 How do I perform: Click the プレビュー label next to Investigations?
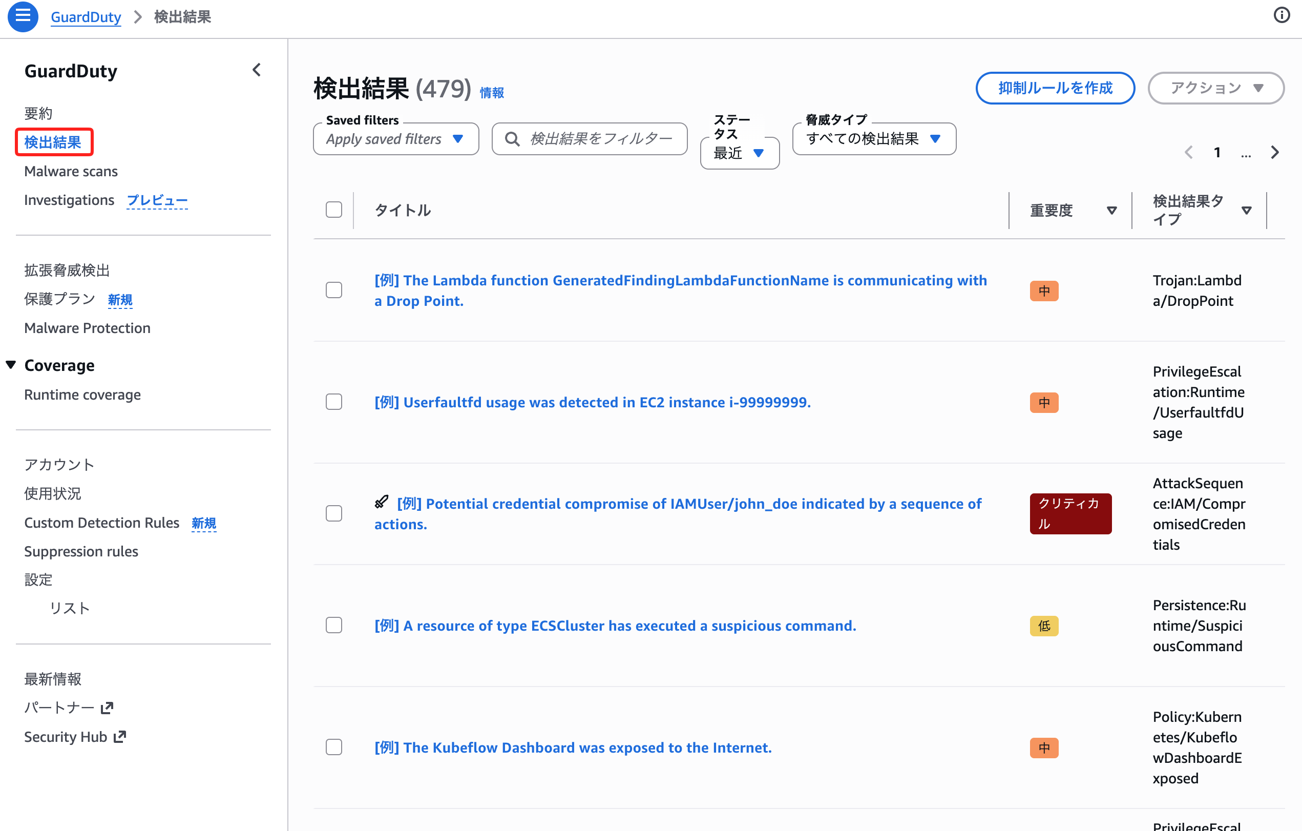click(157, 200)
